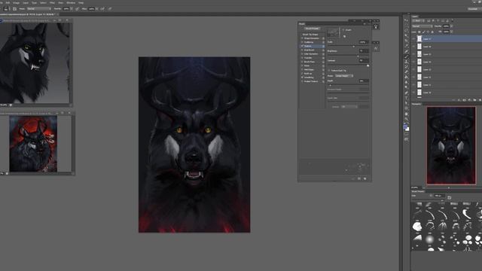This screenshot has height=271, width=482.
Task: Open the layer Fill dropdown arrow
Action: click(x=452, y=32)
